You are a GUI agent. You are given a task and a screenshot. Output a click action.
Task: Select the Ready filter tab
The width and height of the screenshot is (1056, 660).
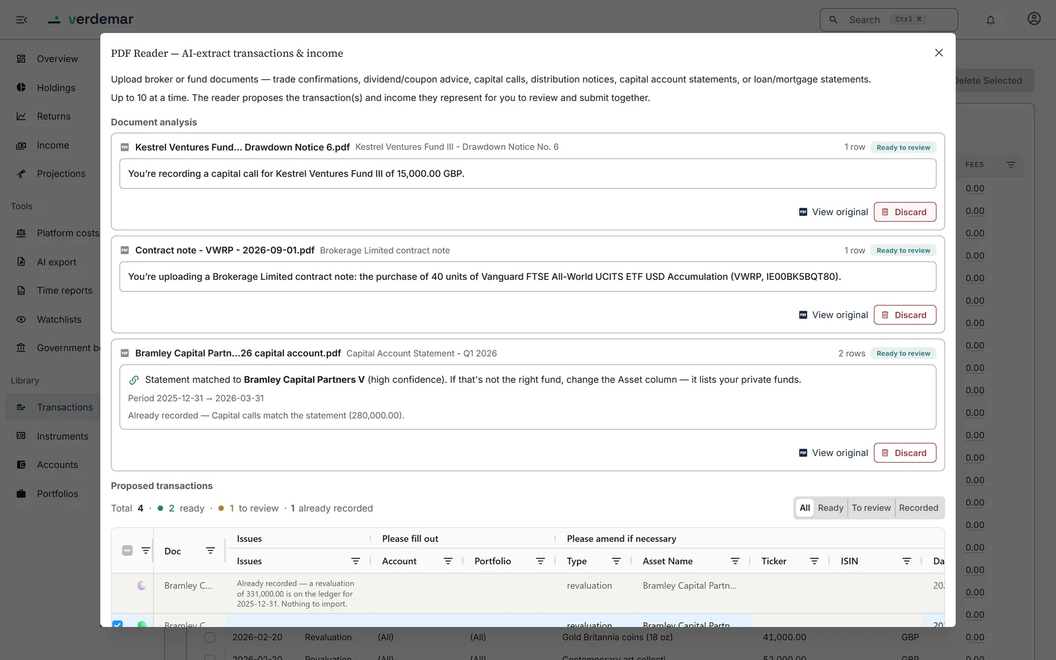click(830, 508)
